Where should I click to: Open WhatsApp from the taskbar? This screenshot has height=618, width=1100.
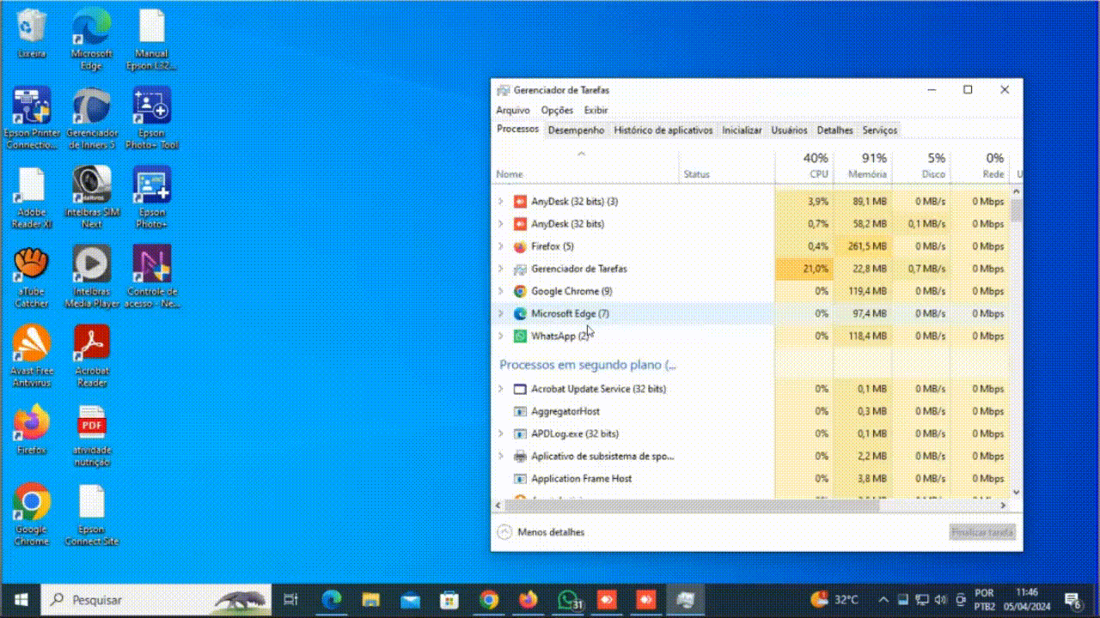568,600
